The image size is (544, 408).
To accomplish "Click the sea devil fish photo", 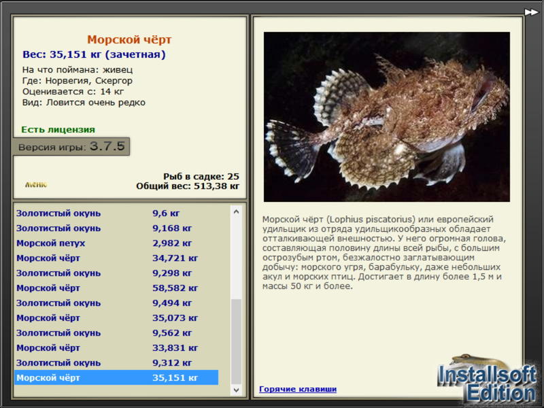I will click(386, 117).
